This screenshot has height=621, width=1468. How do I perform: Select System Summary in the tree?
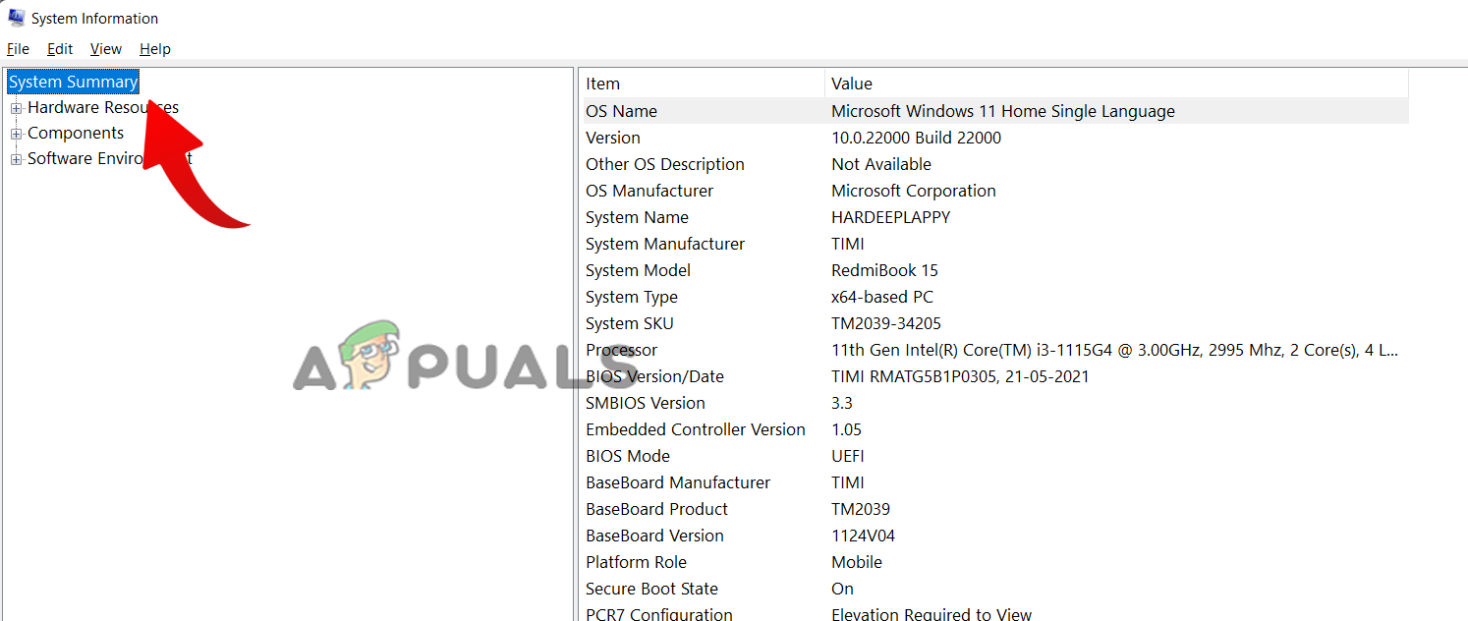click(73, 82)
